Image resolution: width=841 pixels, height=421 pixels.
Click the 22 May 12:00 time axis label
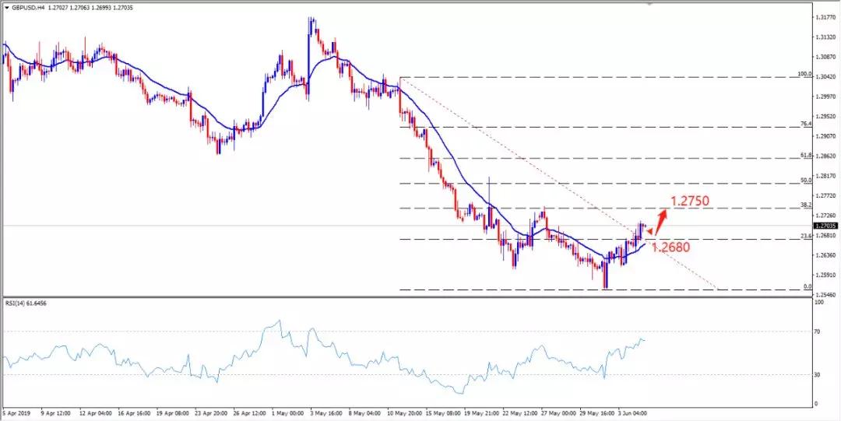click(x=519, y=412)
